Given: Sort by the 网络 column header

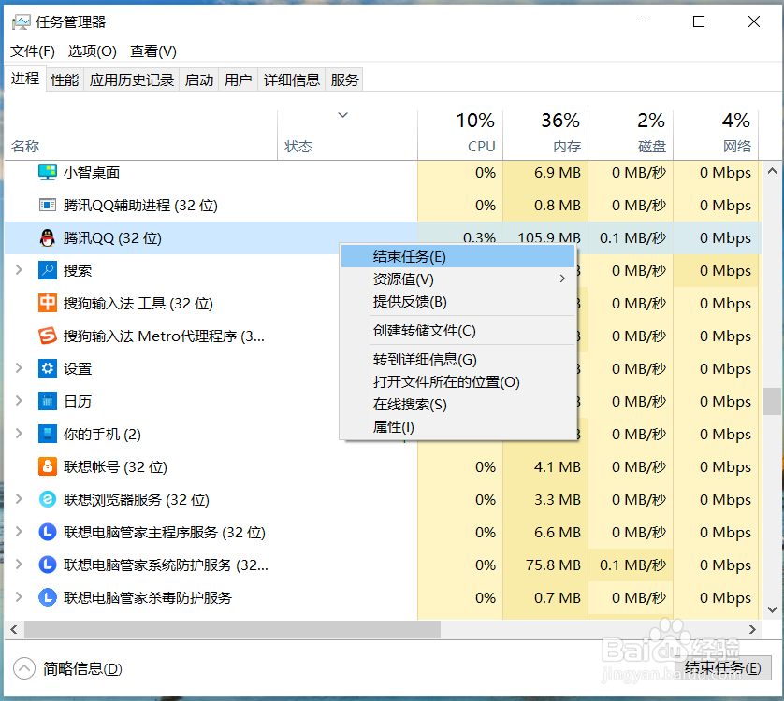Looking at the screenshot, I should tap(716, 135).
